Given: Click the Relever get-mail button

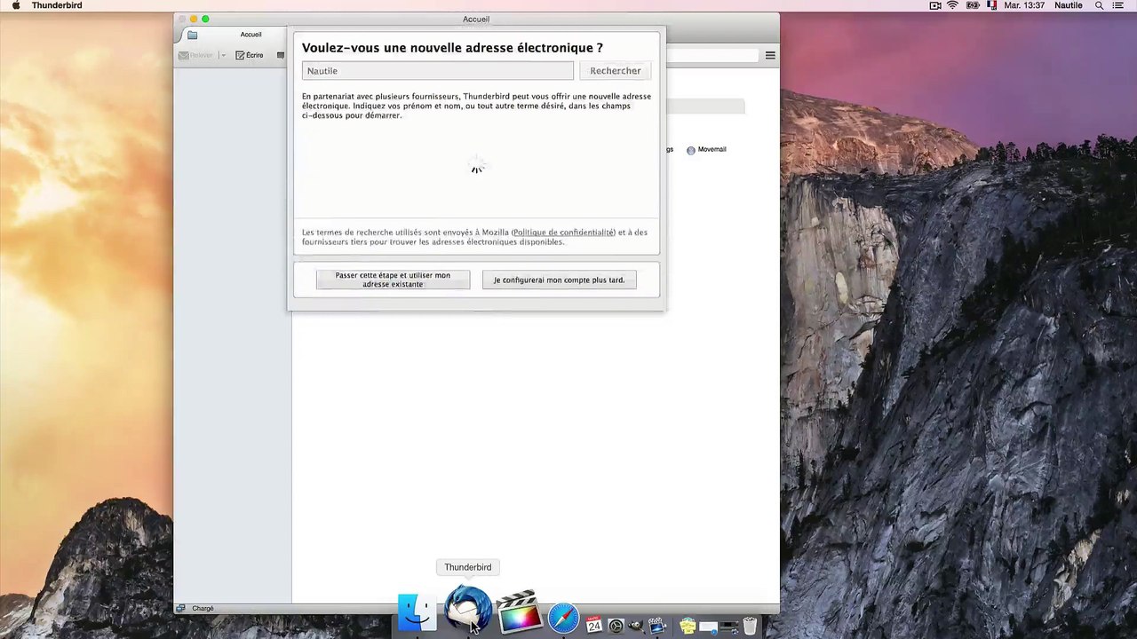Looking at the screenshot, I should click(x=196, y=55).
